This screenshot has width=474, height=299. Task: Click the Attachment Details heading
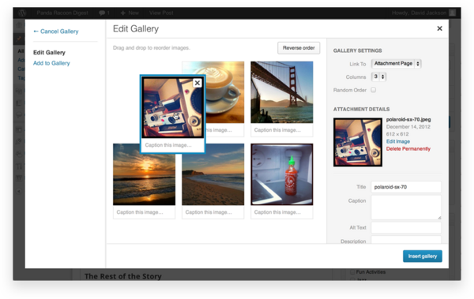click(361, 110)
